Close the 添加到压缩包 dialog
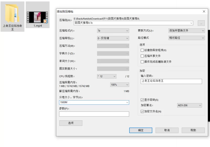This screenshot has height=147, width=210. coord(204,11)
